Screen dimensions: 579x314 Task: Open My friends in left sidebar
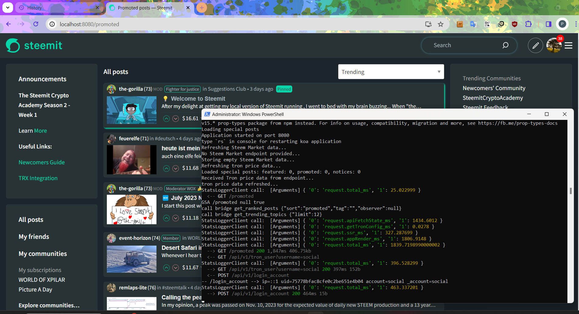[34, 237]
